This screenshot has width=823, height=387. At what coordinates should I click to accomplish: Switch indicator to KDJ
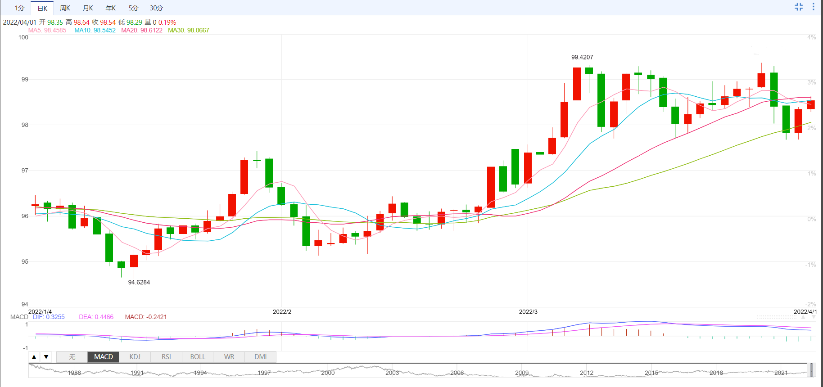click(135, 357)
